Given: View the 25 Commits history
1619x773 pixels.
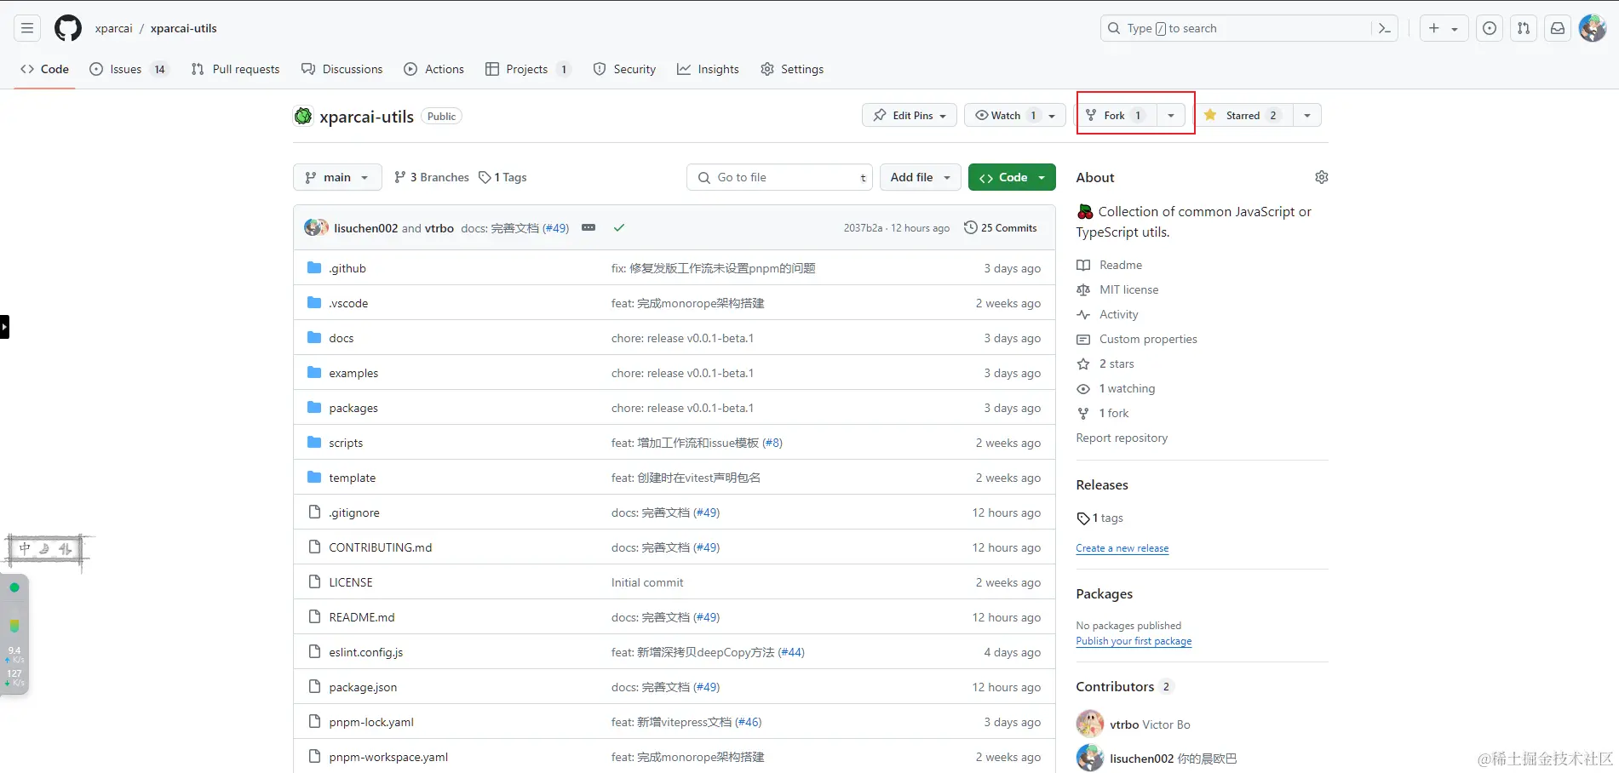Looking at the screenshot, I should 1001,227.
